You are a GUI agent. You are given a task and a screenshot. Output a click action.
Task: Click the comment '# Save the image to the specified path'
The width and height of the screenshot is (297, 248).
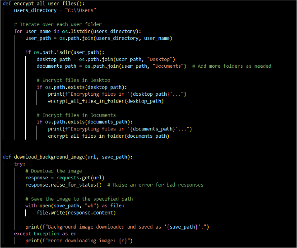pyautogui.click(x=79, y=199)
